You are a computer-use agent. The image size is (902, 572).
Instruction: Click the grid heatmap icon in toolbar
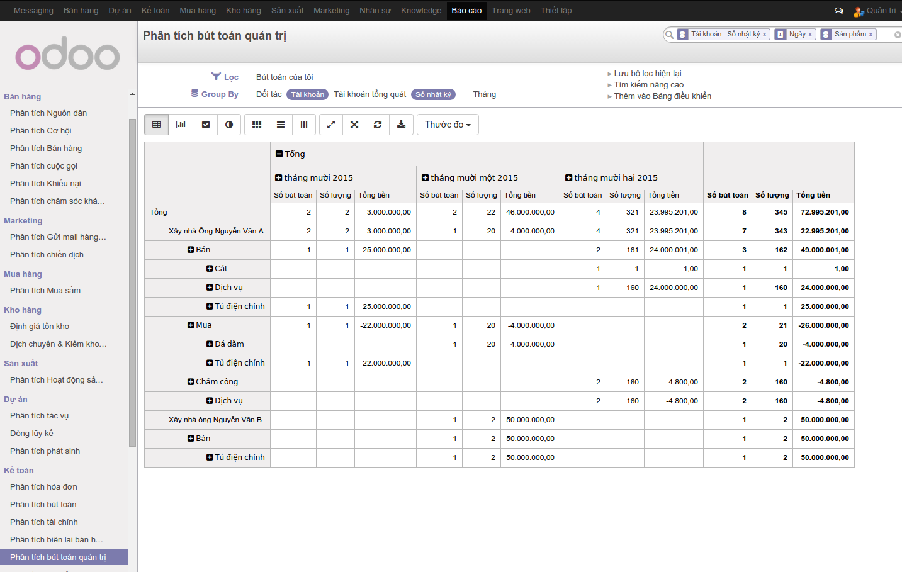[257, 125]
